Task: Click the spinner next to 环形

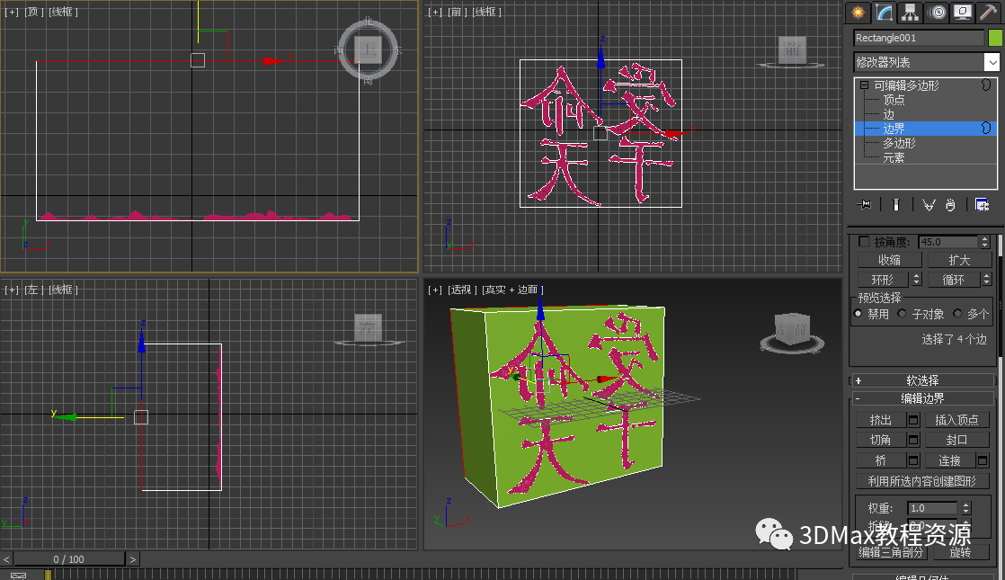Action: 917,280
